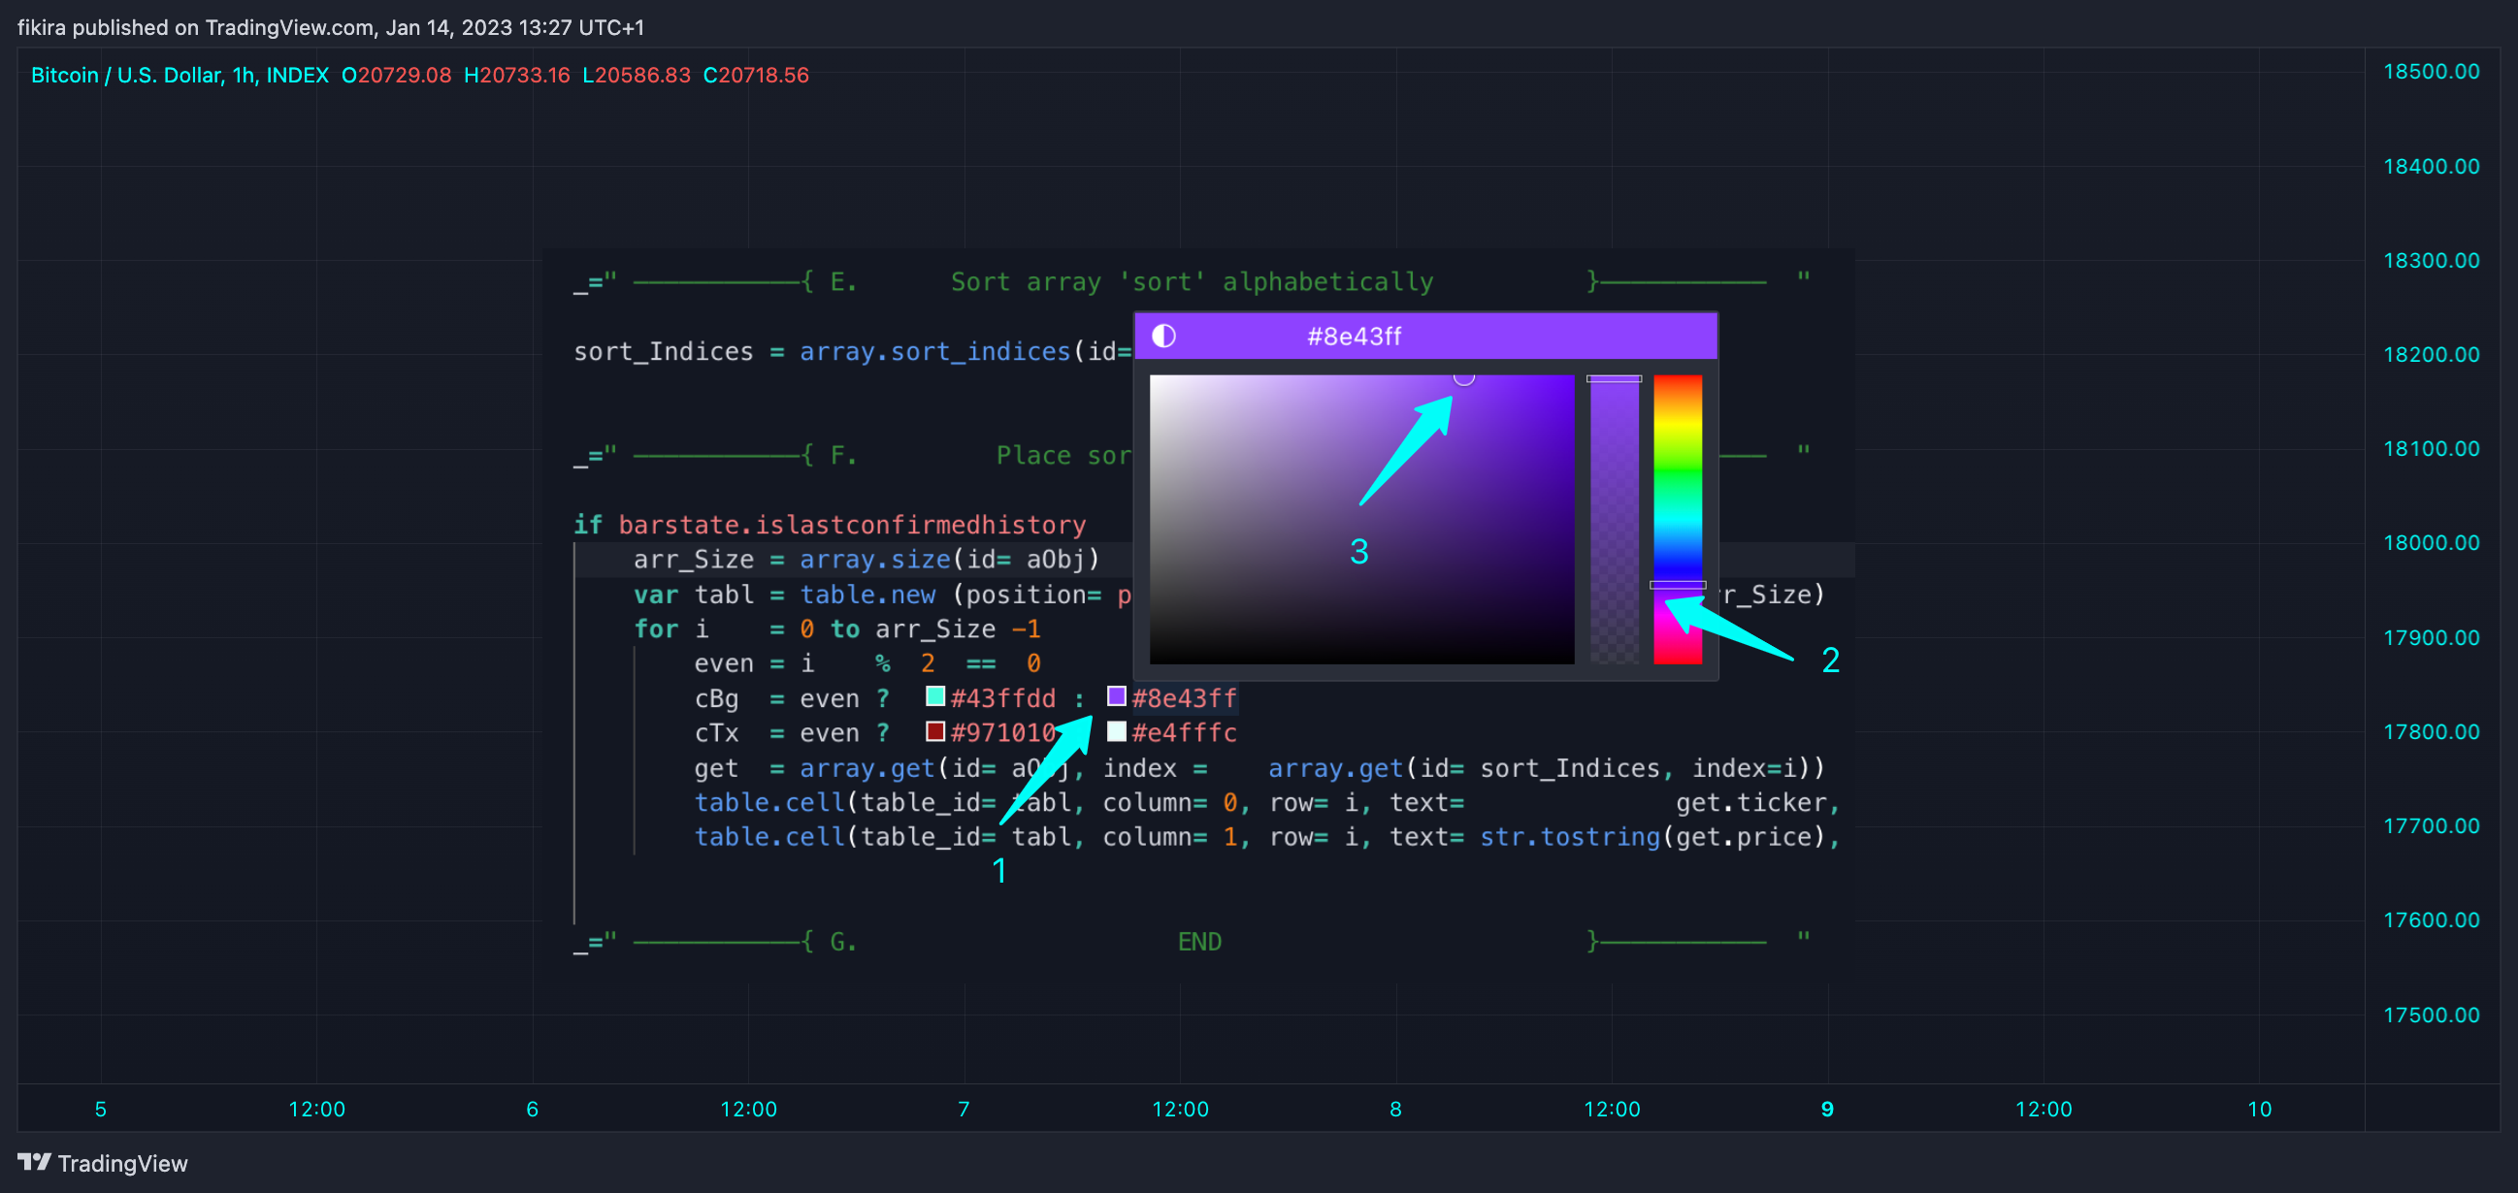2518x1193 pixels.
Task: Click the 17500.00 price axis label
Action: pos(2431,1015)
